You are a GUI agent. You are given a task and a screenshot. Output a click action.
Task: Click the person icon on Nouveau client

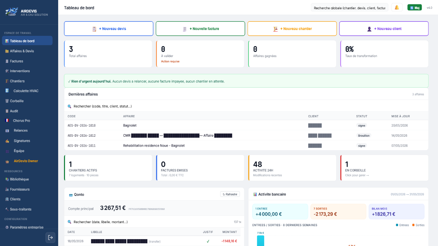click(369, 29)
